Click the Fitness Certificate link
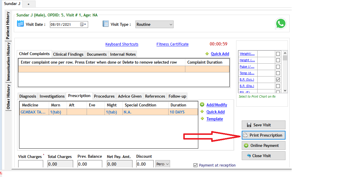Screen dimensions: 351x180 [x=172, y=44]
